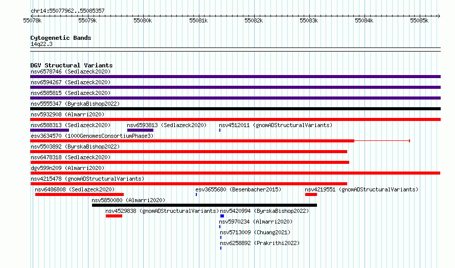Image resolution: width=455 pixels, height=268 pixels.
Task: Click the 55084k ruler tick label
Action: click(364, 20)
